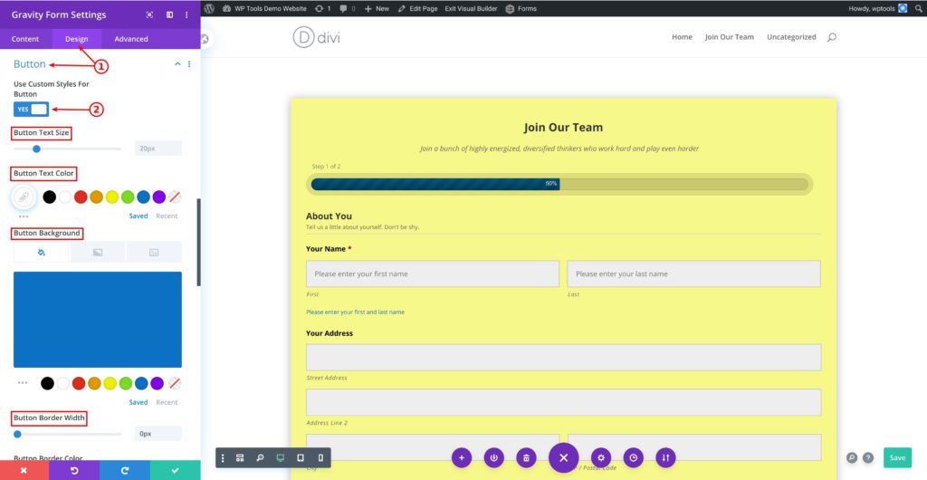The height and width of the screenshot is (480, 927).
Task: Discard changes with red X button
Action: [x=24, y=471]
